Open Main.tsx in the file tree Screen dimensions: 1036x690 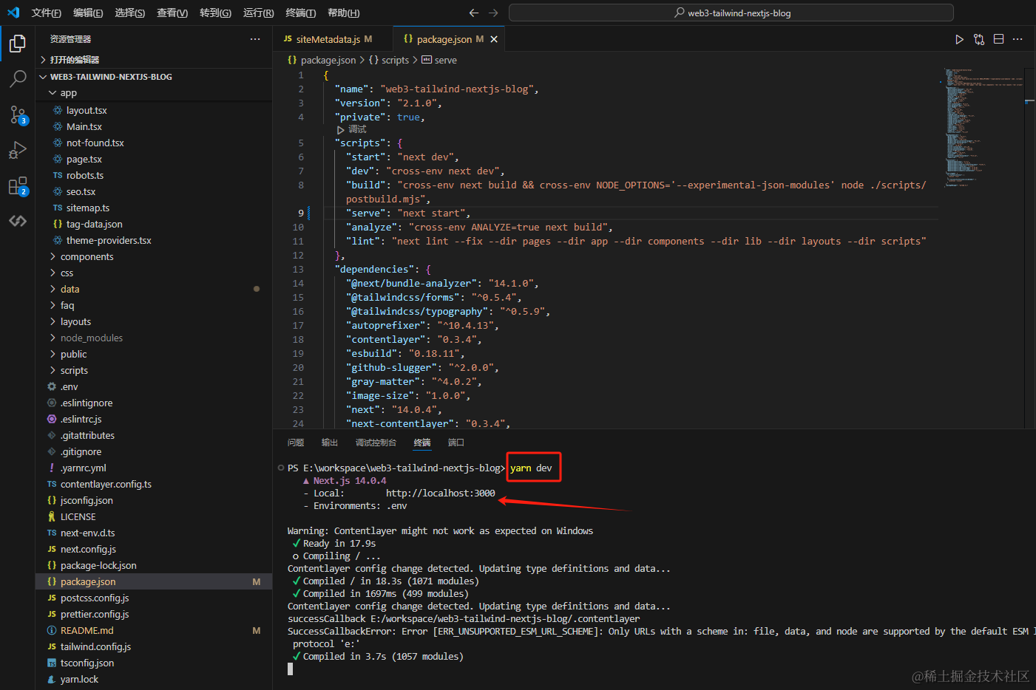point(154,127)
